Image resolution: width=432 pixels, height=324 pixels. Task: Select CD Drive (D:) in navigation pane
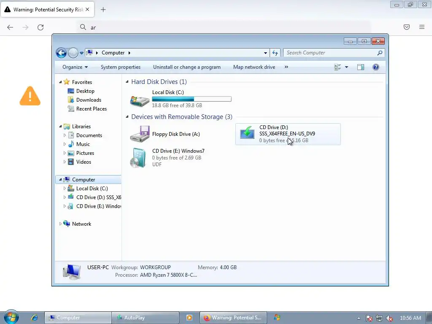(x=98, y=197)
